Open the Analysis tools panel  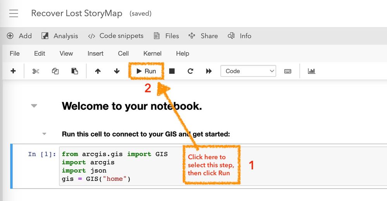tap(60, 36)
